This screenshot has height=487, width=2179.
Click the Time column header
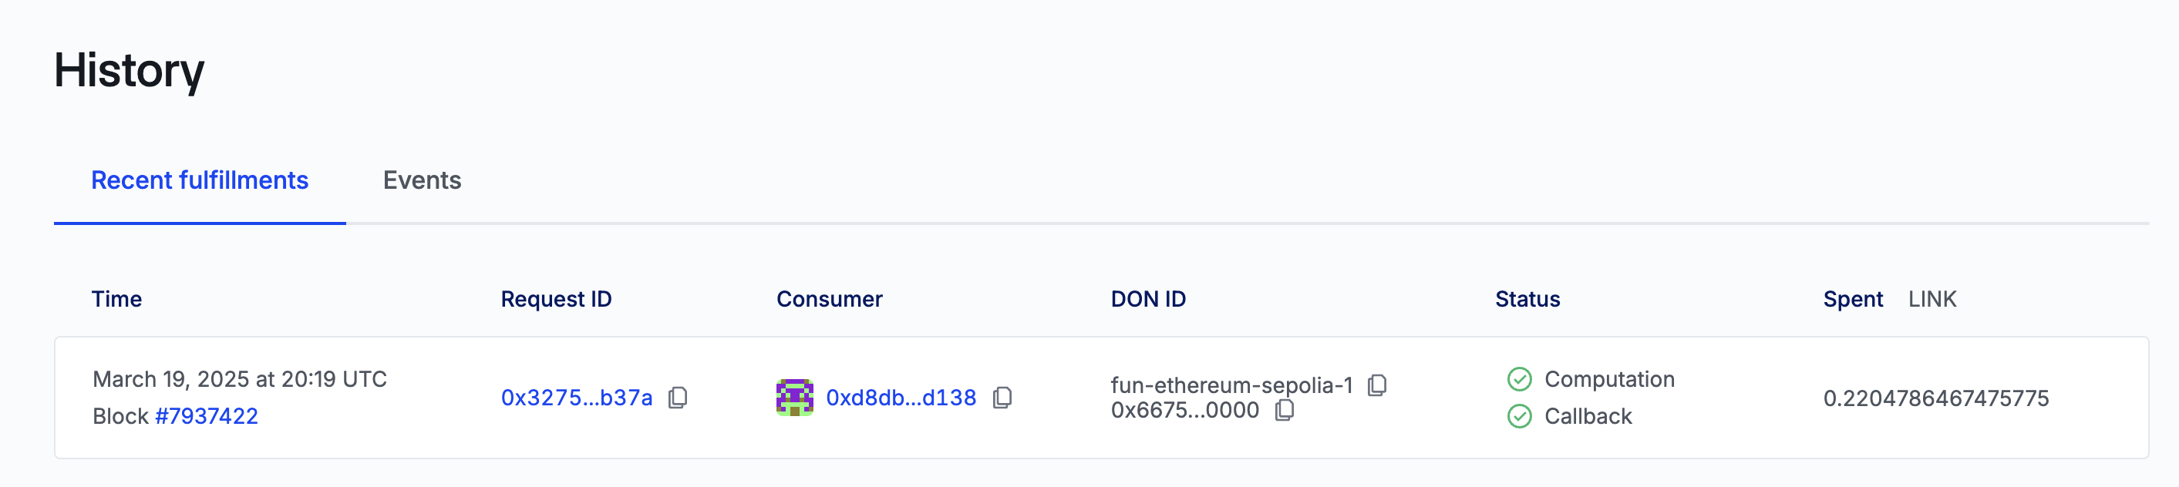click(116, 299)
